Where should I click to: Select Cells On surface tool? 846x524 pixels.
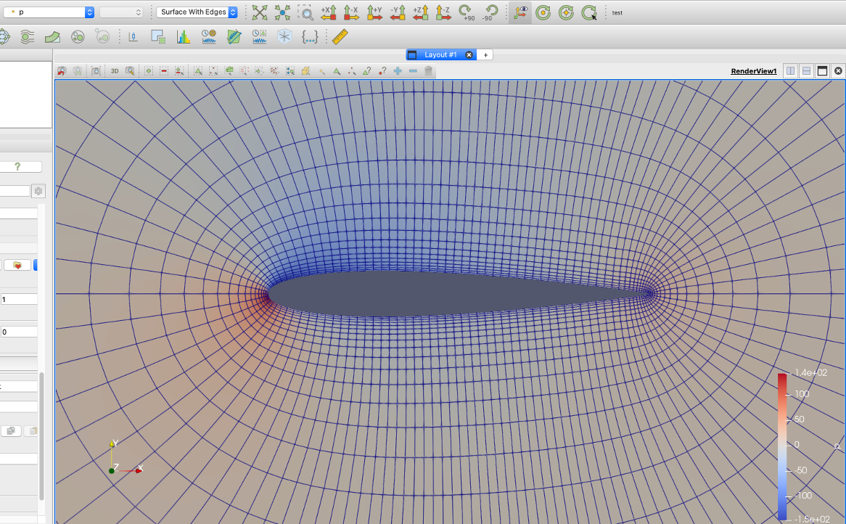[x=198, y=70]
